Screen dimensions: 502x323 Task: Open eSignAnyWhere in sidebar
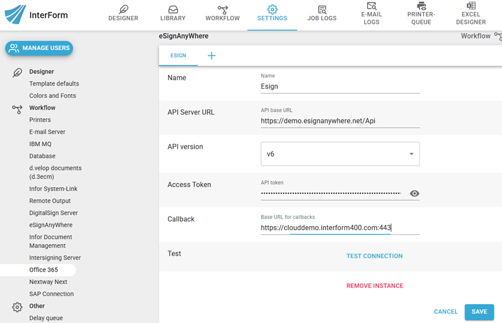pyautogui.click(x=51, y=225)
